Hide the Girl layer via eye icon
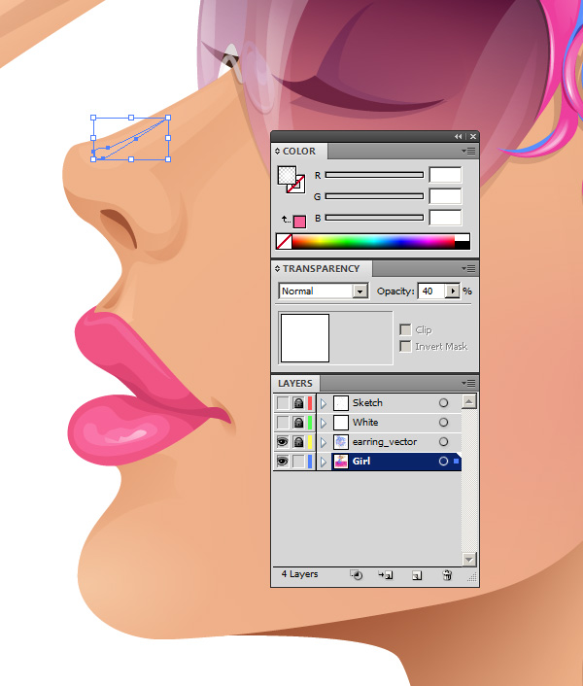 (x=283, y=462)
